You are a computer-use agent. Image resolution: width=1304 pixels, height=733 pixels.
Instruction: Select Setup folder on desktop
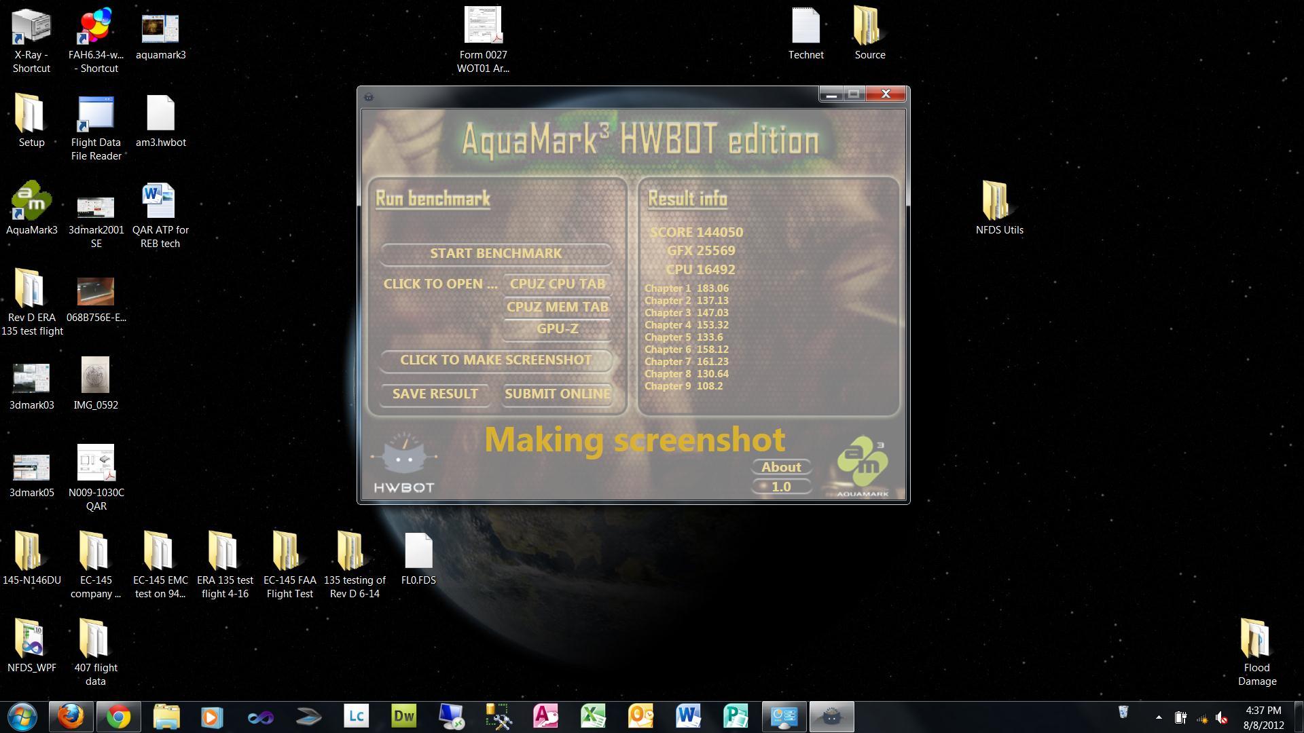click(31, 121)
